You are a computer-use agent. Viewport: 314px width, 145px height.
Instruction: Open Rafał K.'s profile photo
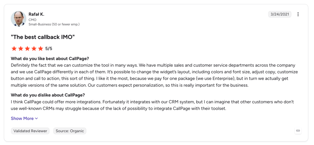(19, 19)
